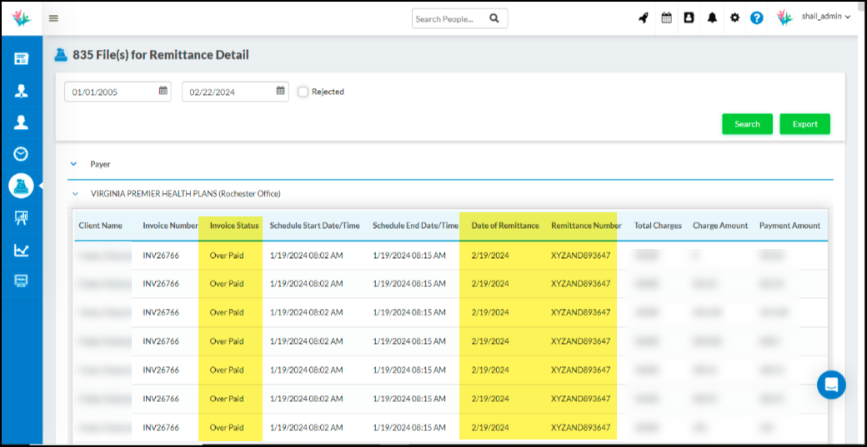The image size is (867, 447).
Task: Open the settings gear icon
Action: pyautogui.click(x=734, y=18)
